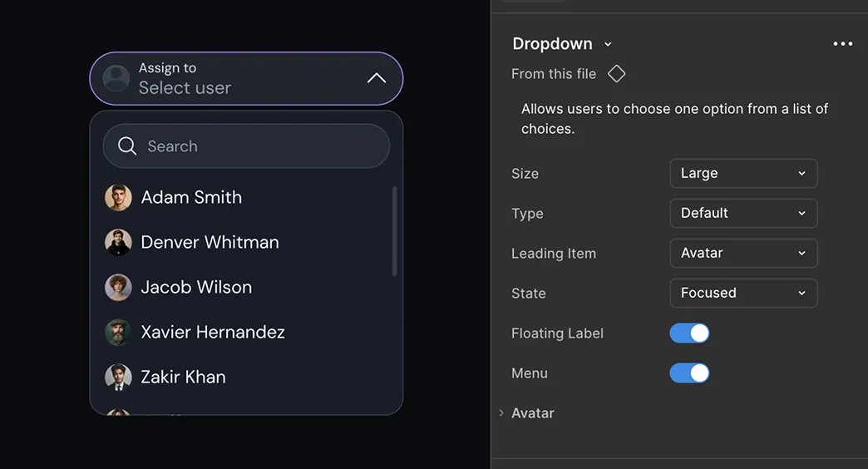Click the Dropdown component name title

coord(552,44)
